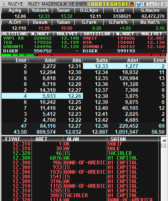Viewport: 168px width, 201px height.
Task: Click the SATICILAR column header
Action: point(97,34)
